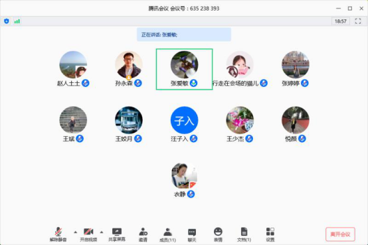Click name label 王少杰
The height and width of the screenshot is (245, 368).
tap(235, 139)
